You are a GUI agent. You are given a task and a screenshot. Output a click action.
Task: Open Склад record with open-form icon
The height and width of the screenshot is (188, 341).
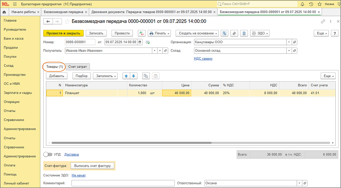[294, 51]
